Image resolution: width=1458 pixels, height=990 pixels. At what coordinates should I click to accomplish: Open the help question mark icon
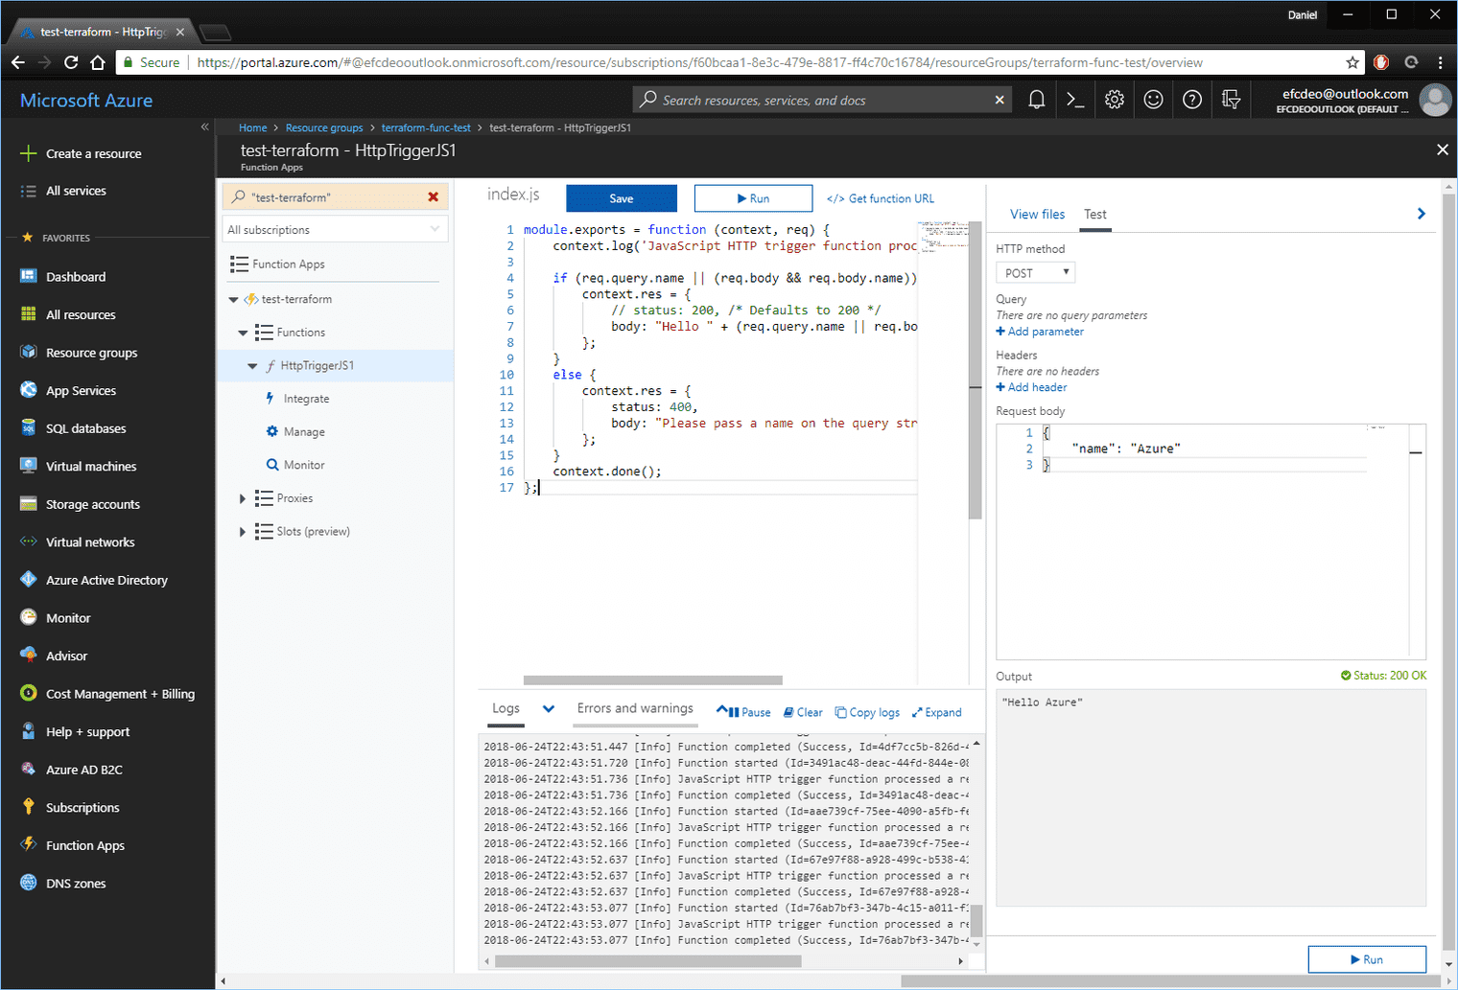[1192, 100]
